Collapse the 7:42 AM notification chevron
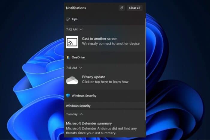This screenshot has height=140, width=210. pos(81,29)
